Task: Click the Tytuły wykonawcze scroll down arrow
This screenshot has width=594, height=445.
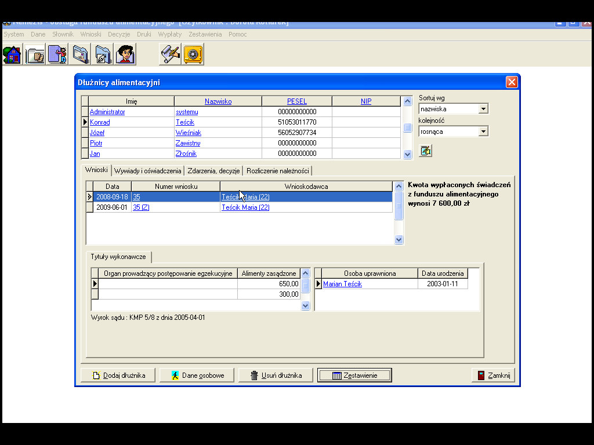Action: 305,305
